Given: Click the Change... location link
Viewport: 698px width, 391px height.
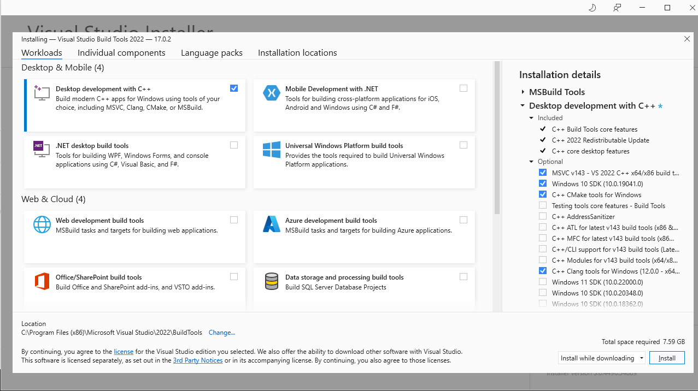Looking at the screenshot, I should pos(222,333).
